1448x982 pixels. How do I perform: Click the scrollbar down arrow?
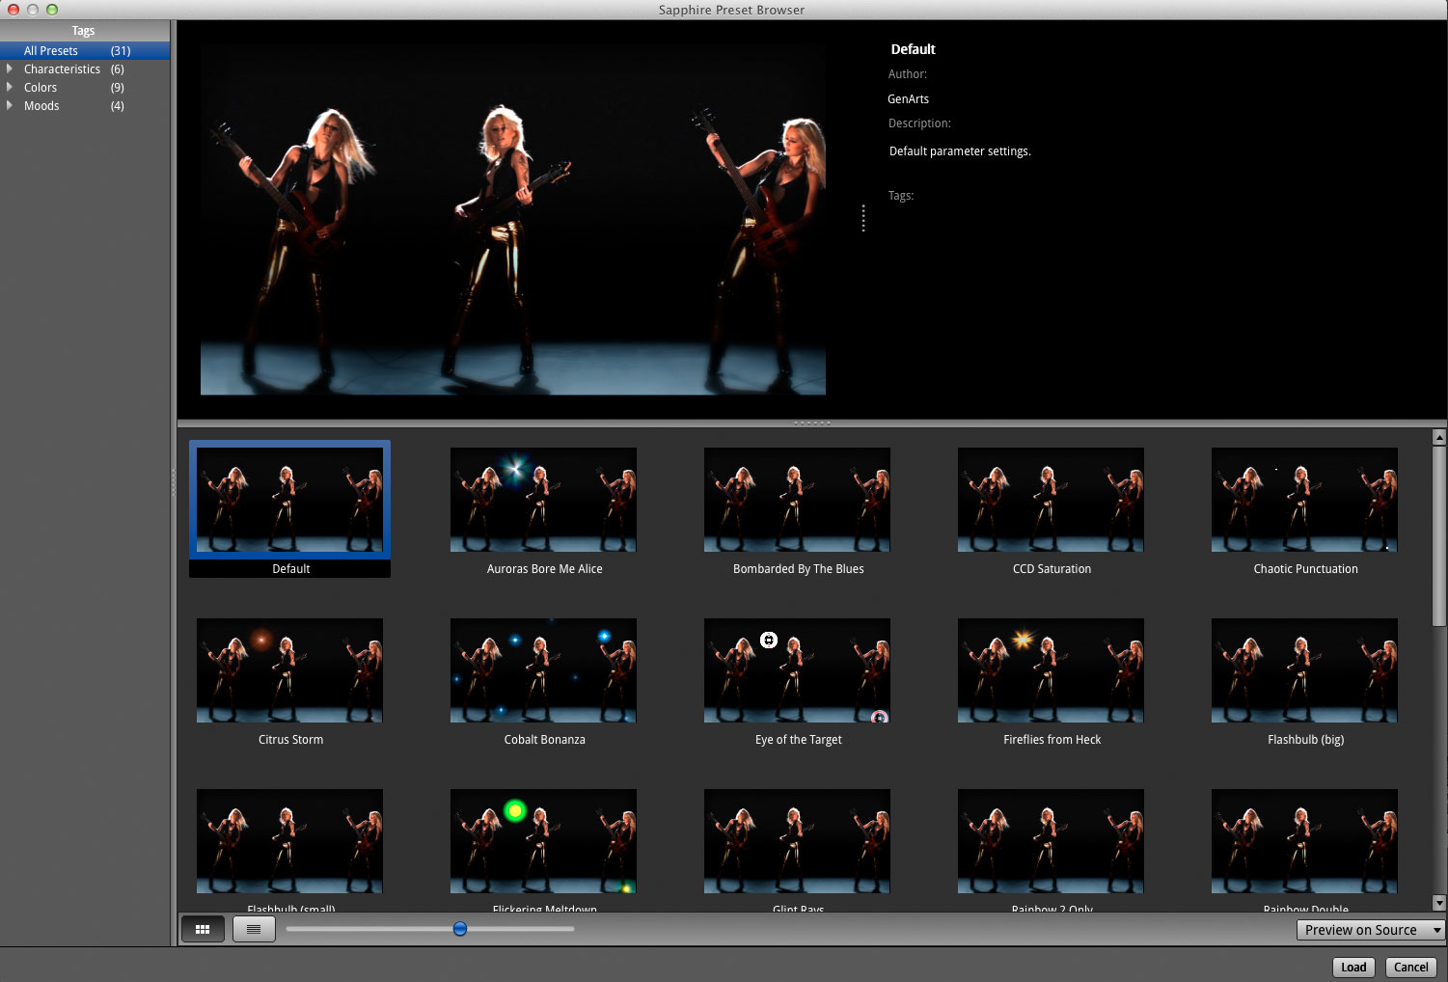click(1439, 904)
